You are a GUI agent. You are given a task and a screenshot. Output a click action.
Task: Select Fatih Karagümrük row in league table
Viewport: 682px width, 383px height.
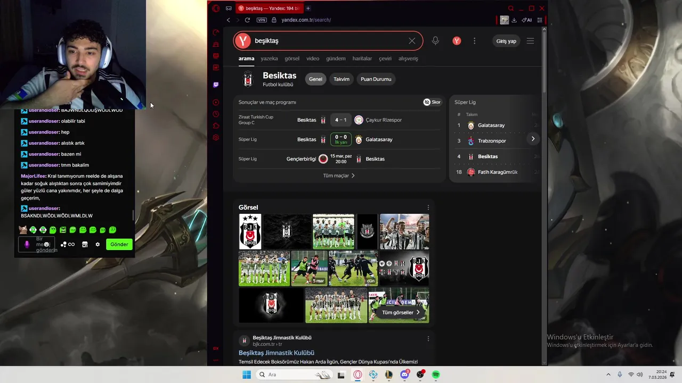pos(496,172)
